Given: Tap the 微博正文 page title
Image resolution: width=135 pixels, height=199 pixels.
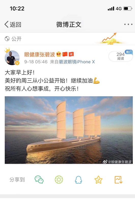Looking at the screenshot, I should pyautogui.click(x=69, y=24).
